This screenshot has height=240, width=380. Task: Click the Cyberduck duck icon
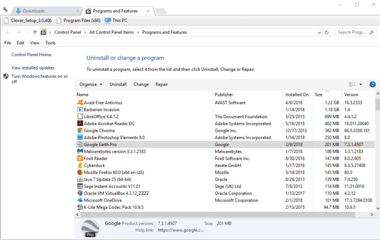[80, 165]
